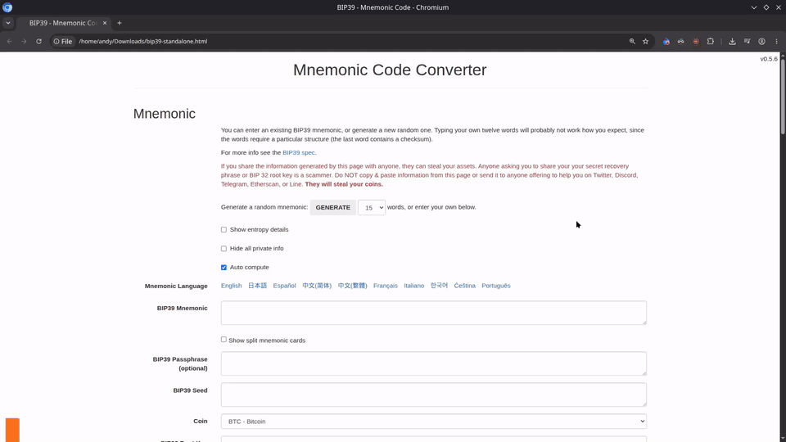Open the BIP39 spec link

[299, 153]
